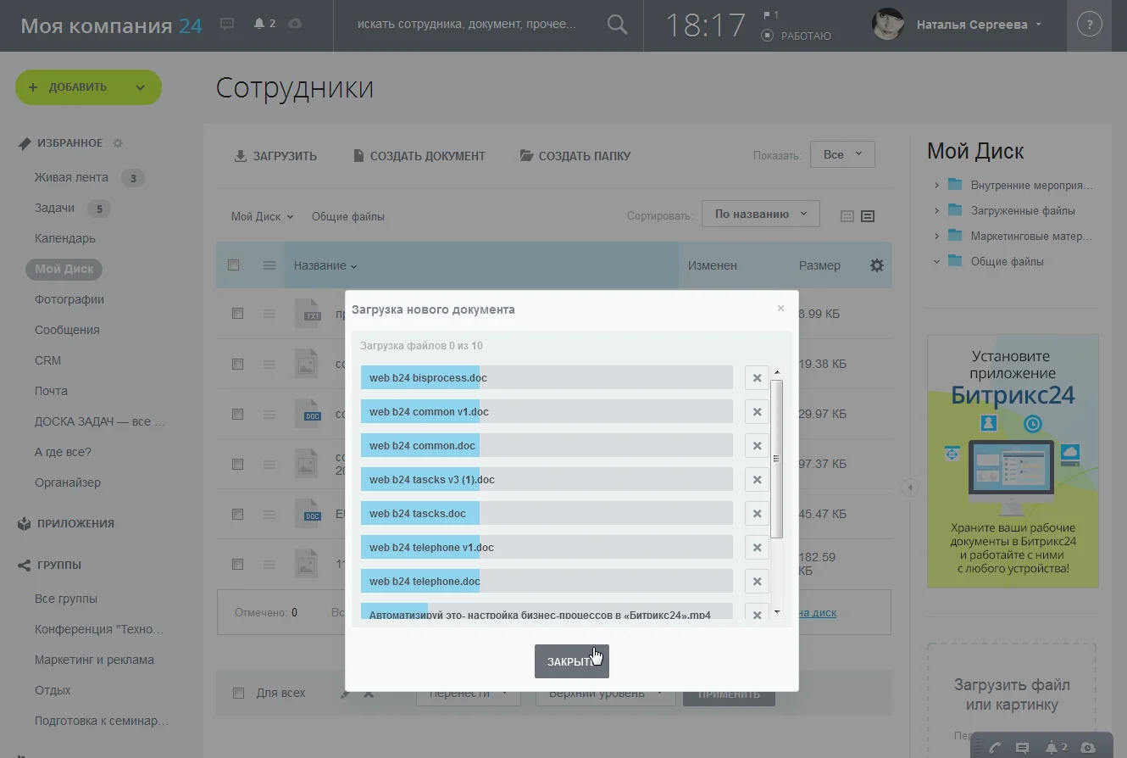Open favorites settings gear in sidebar
This screenshot has width=1127, height=758.
point(118,143)
